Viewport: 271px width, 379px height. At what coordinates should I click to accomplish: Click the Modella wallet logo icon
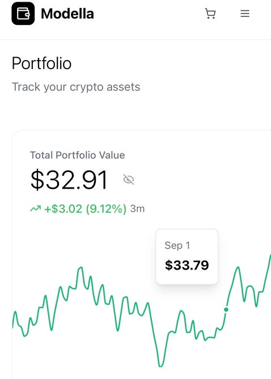[23, 14]
